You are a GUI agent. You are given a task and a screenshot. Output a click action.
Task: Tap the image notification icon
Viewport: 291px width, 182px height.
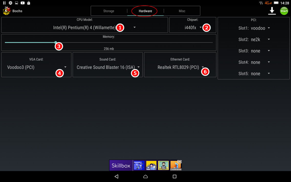17,3
